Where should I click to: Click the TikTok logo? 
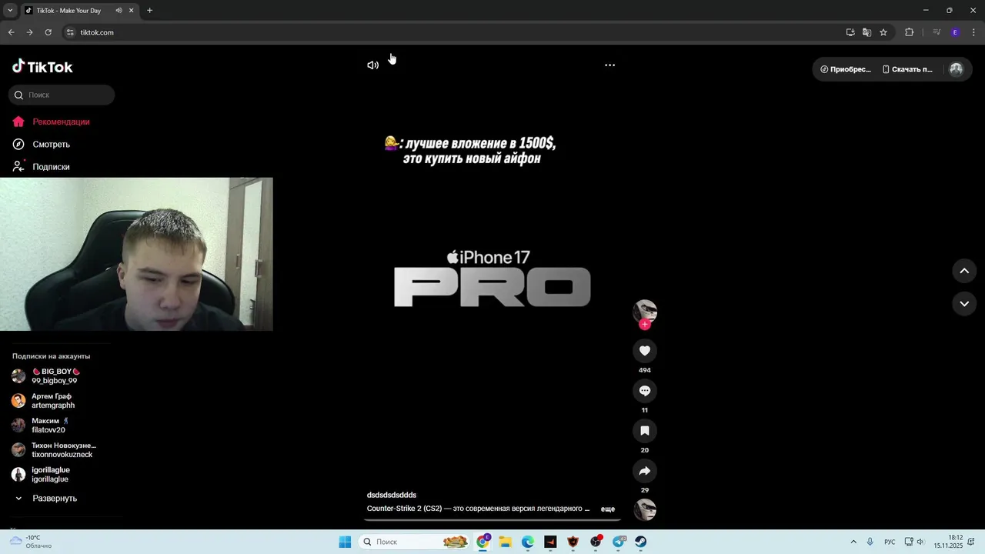tap(42, 67)
